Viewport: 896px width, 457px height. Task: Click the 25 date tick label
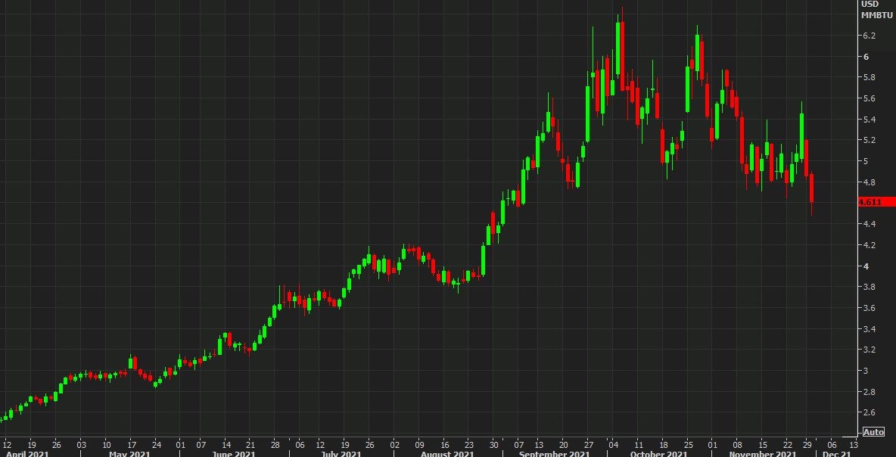(x=688, y=444)
